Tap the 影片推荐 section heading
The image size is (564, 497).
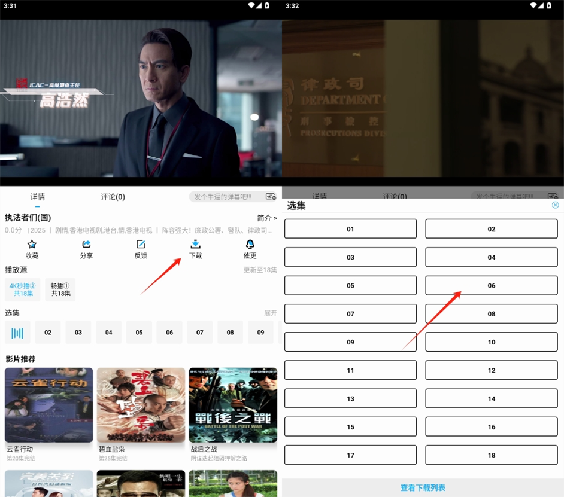(x=20, y=359)
